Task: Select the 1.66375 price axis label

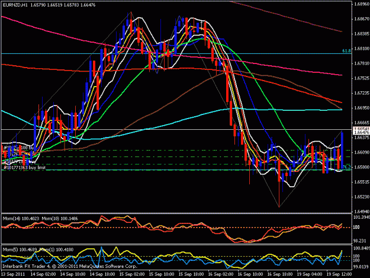Action: tap(362, 138)
